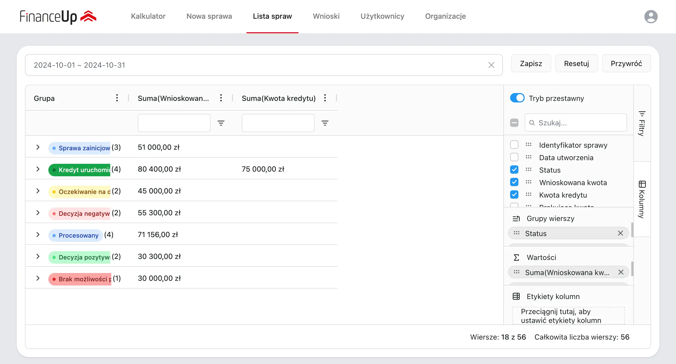Remove Suma(Wnioskowana kw...) from values
This screenshot has height=364, width=676.
621,272
